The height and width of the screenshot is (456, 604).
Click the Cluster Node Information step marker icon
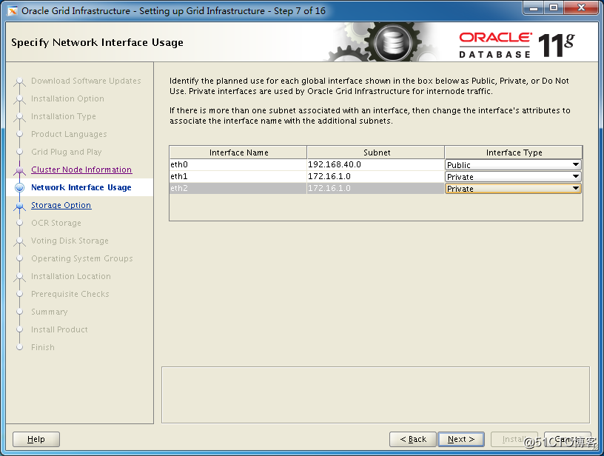[x=20, y=170]
